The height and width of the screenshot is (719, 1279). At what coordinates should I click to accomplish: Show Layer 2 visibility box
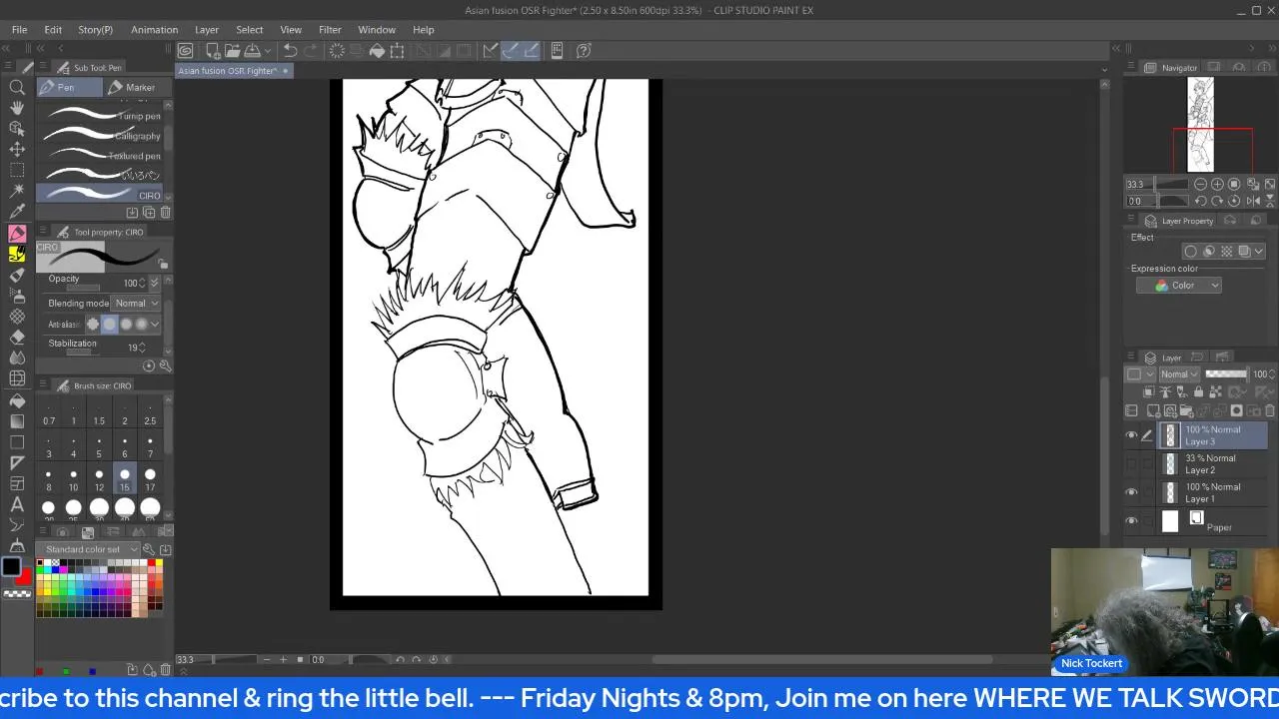(1131, 464)
